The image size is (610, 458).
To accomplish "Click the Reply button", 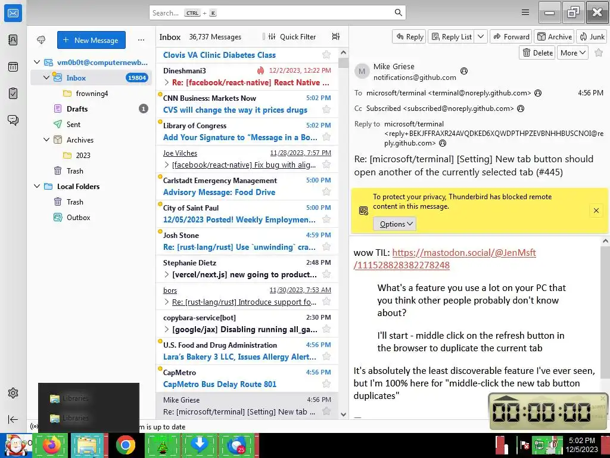I will click(410, 36).
